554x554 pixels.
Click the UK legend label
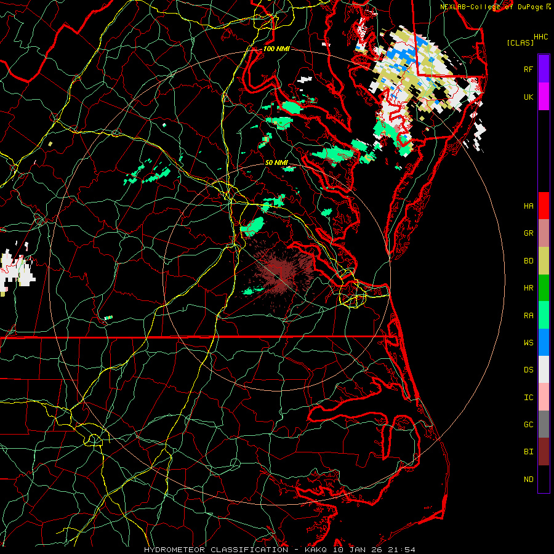pyautogui.click(x=528, y=97)
